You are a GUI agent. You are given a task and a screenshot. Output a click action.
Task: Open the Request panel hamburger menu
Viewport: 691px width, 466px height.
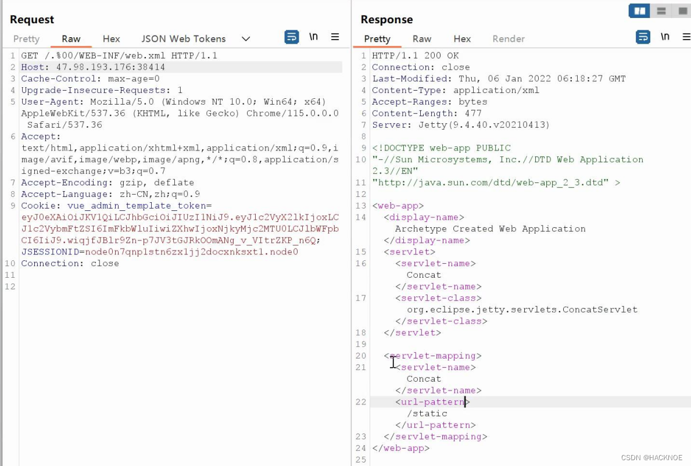point(335,37)
